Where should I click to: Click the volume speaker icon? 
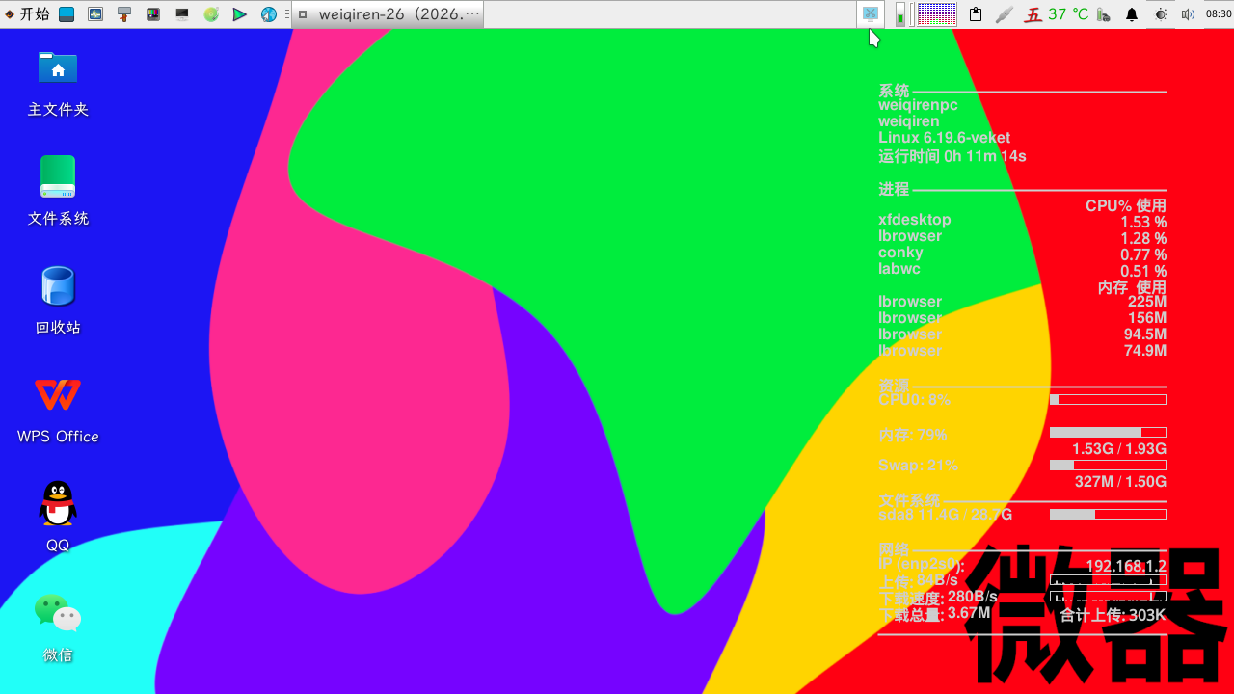1188,14
